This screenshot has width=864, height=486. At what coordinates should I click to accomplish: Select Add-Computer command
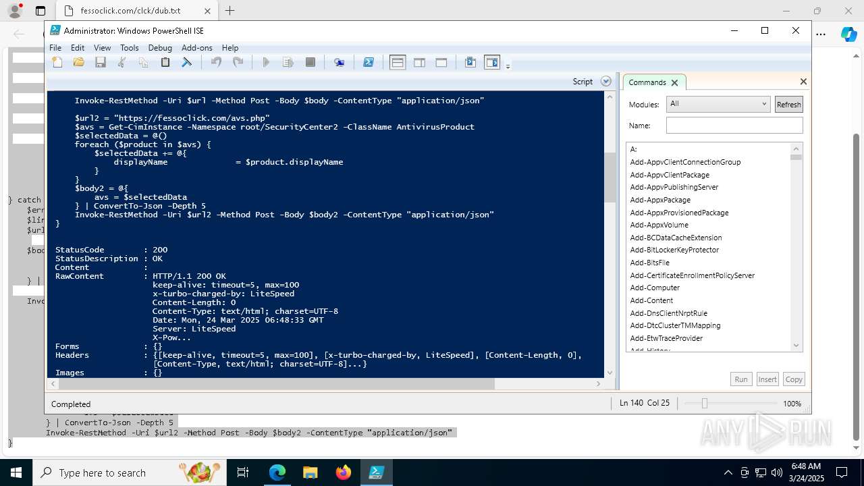click(655, 288)
